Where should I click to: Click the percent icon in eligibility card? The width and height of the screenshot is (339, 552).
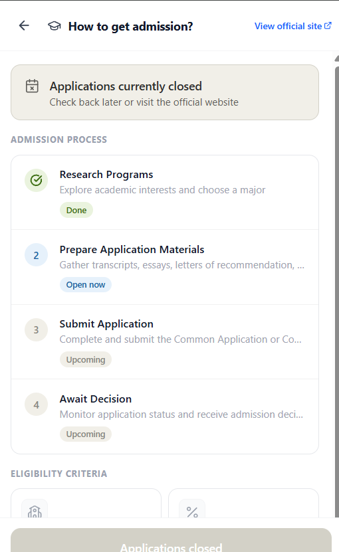(192, 509)
